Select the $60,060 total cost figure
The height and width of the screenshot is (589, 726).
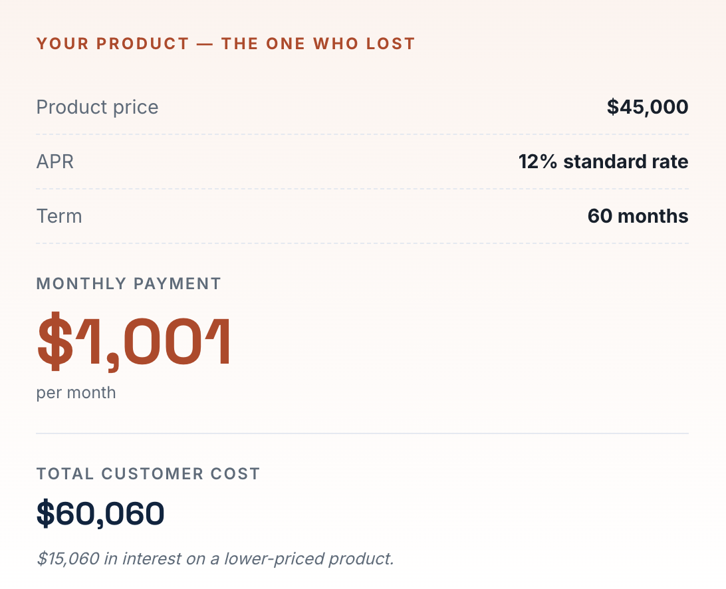(x=100, y=513)
